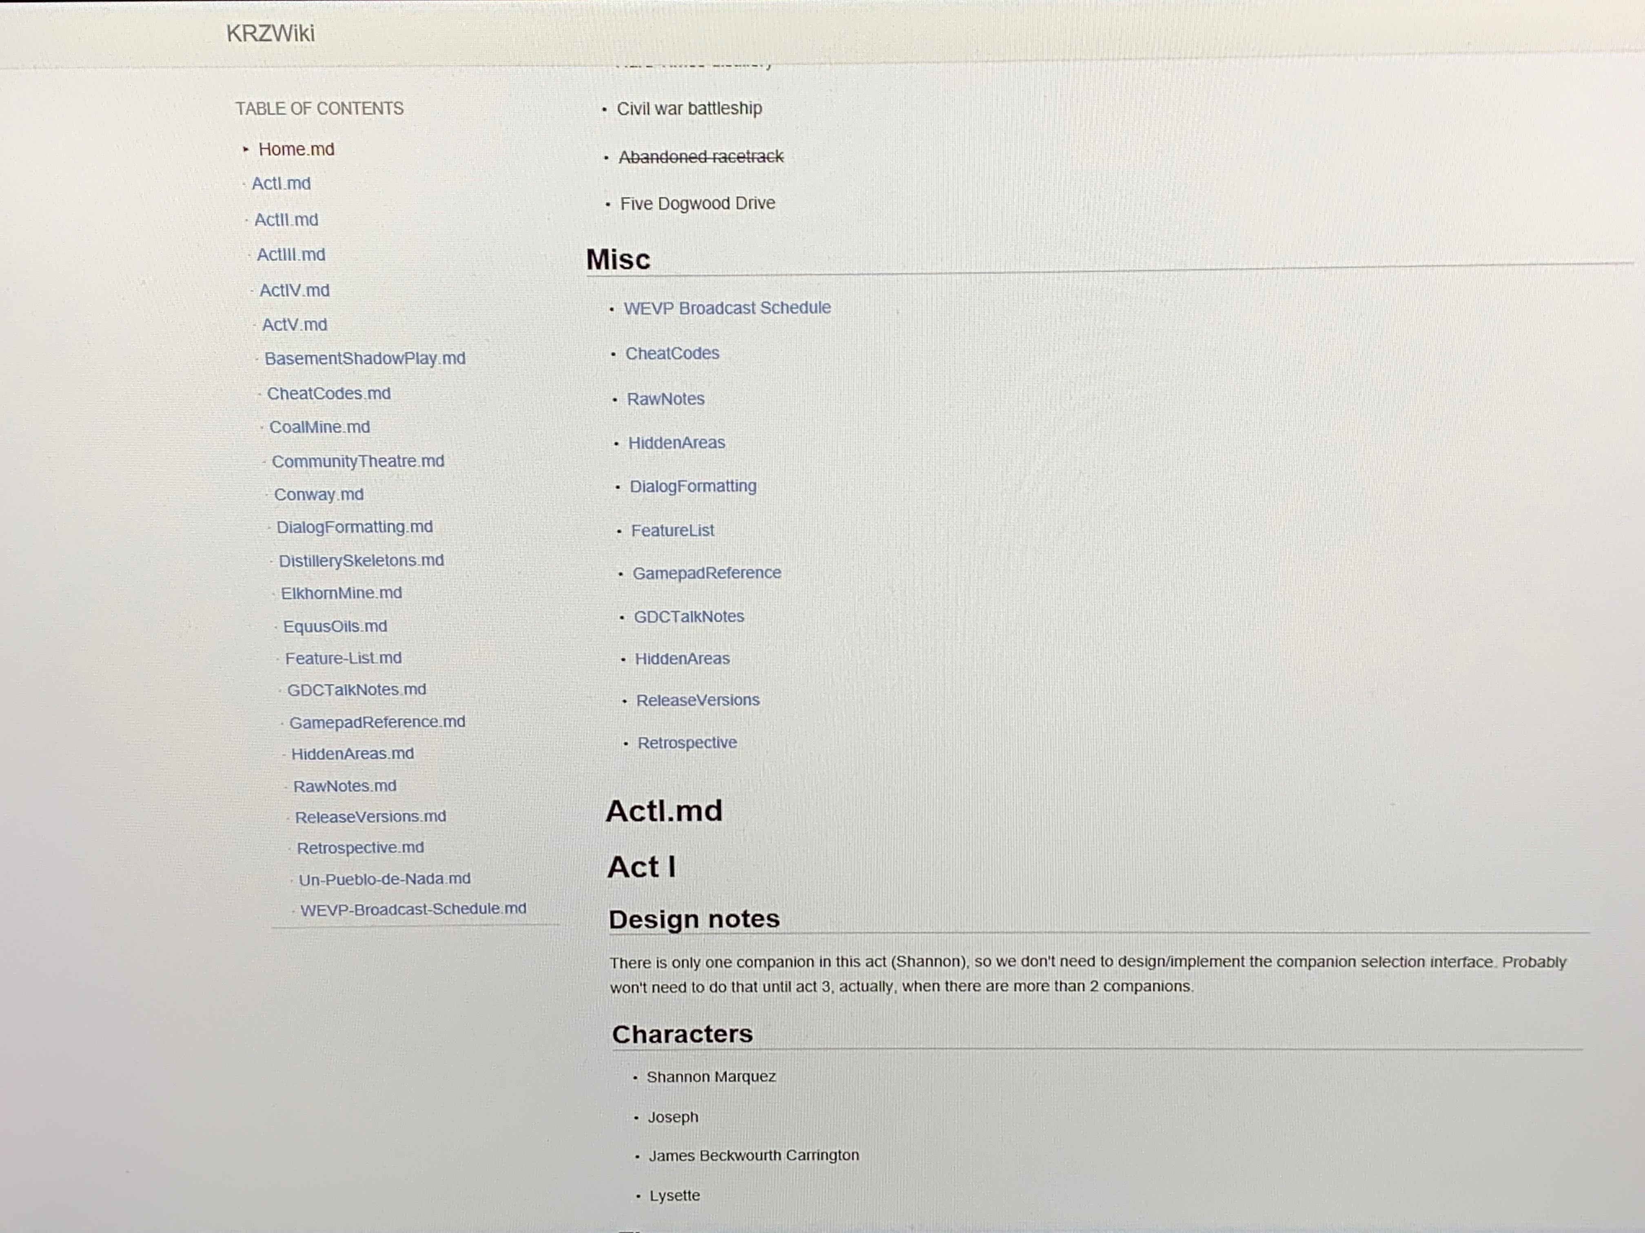Image resolution: width=1645 pixels, height=1233 pixels.
Task: Click the KRZWiki site title
Action: (x=270, y=33)
